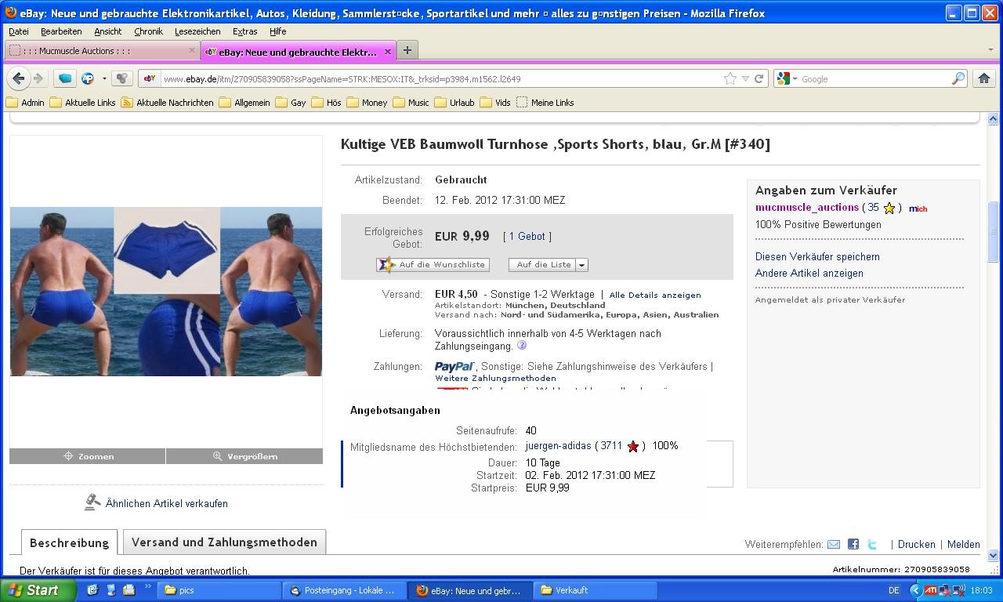Screen dimensions: 1003x602
Task: Reload the page with the refresh icon
Action: click(x=759, y=78)
